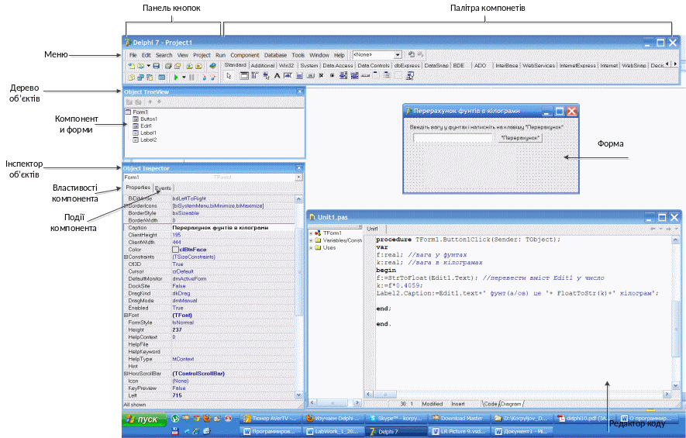
Task: Select the arrow pointer tool in component palette
Action: point(229,76)
